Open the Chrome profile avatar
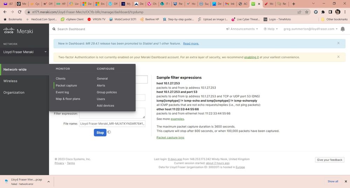Image resolution: width=350 pixels, height=188 pixels. pyautogui.click(x=338, y=12)
